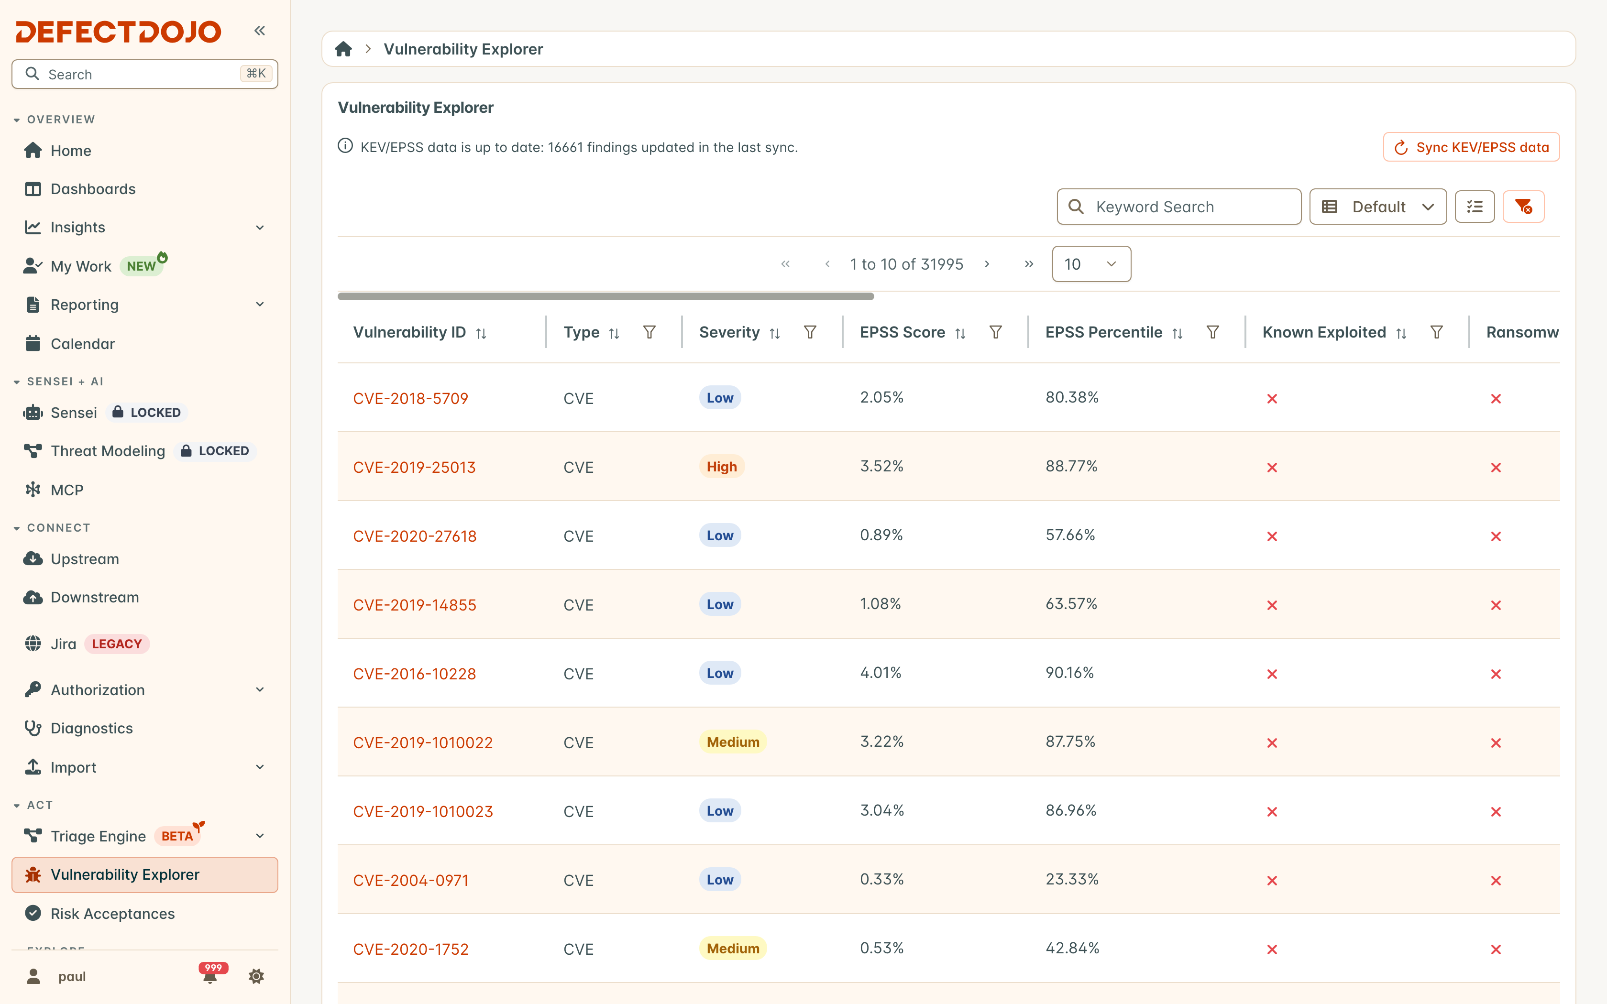Expand the Triage Engine menu
The width and height of the screenshot is (1607, 1004).
(x=260, y=836)
